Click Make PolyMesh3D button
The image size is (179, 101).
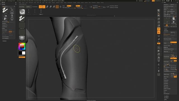pos(172,11)
